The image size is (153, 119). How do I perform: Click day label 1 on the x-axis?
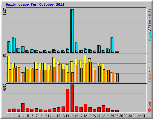point(10,116)
